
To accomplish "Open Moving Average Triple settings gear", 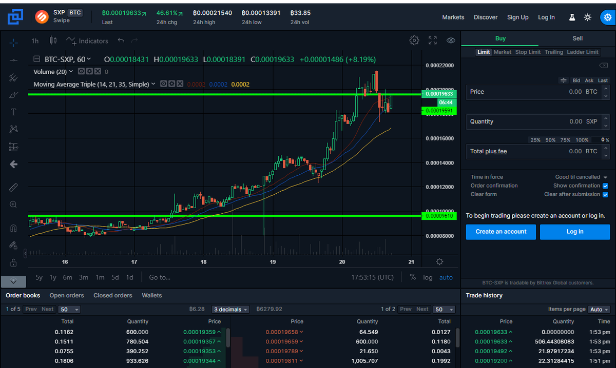I will click(x=171, y=84).
